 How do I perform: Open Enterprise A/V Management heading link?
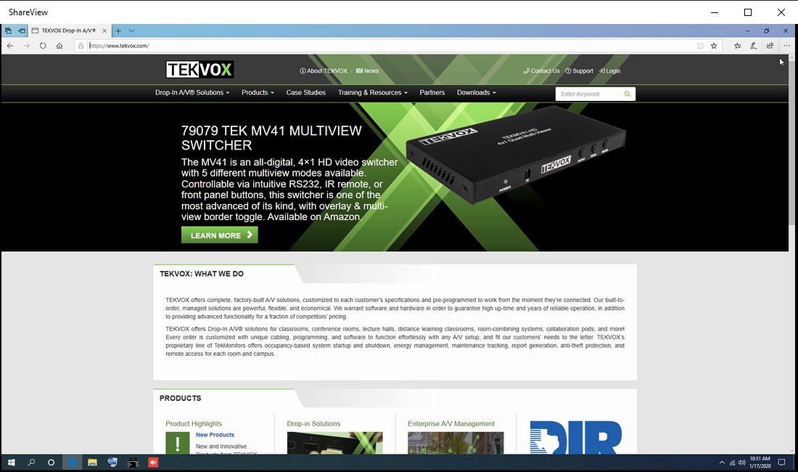pos(451,423)
